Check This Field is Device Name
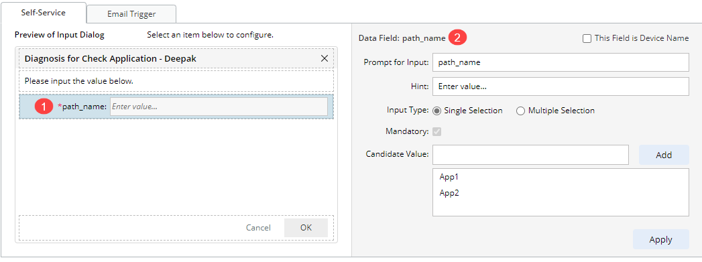 click(x=587, y=38)
